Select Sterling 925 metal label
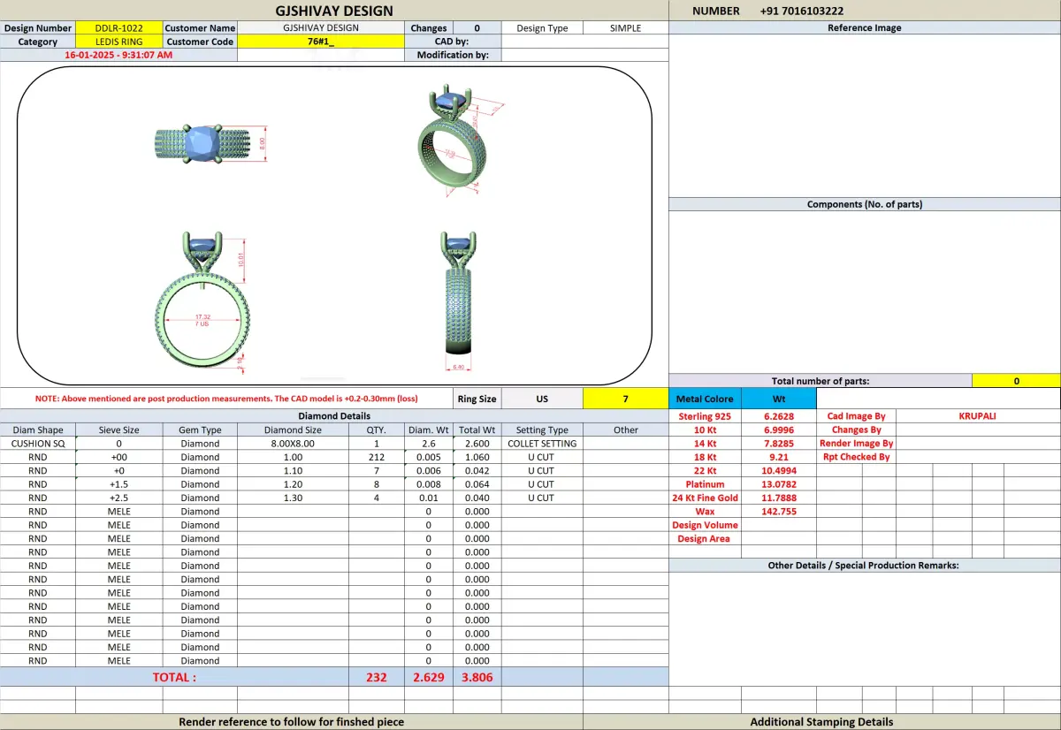This screenshot has width=1061, height=730. (x=705, y=415)
